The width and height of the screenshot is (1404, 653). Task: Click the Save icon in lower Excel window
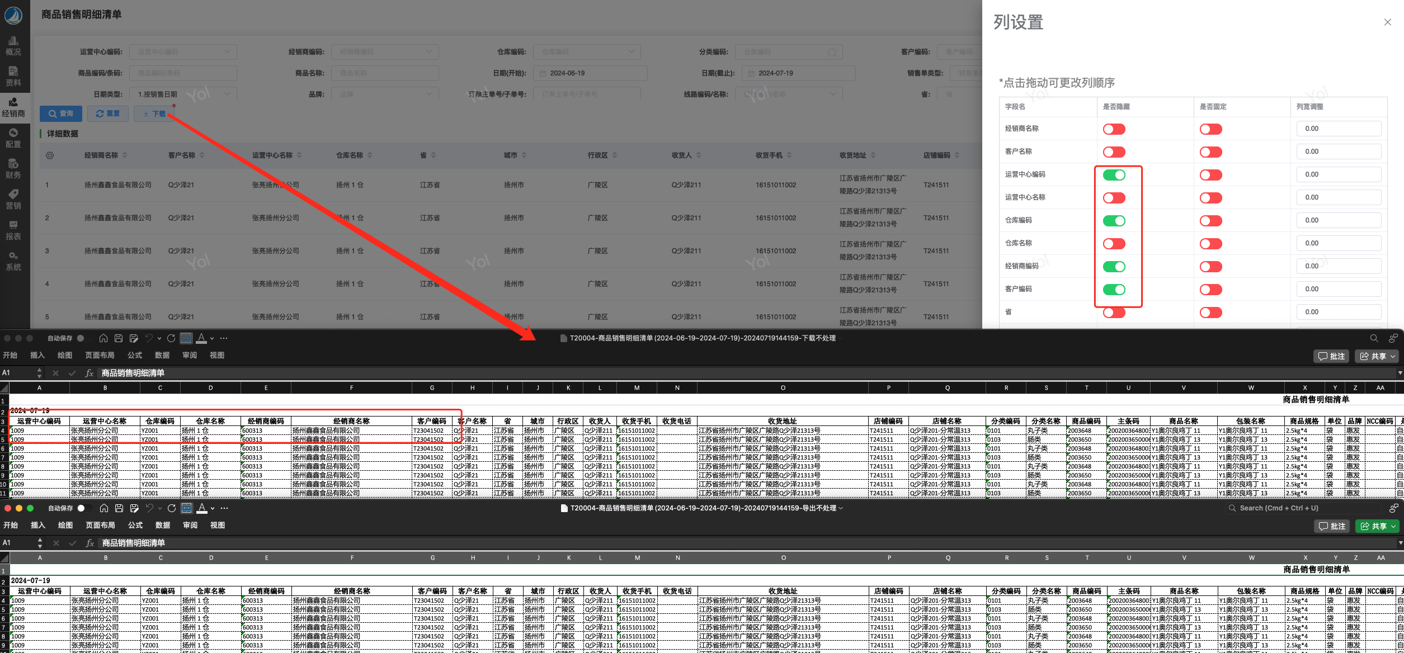click(x=119, y=508)
